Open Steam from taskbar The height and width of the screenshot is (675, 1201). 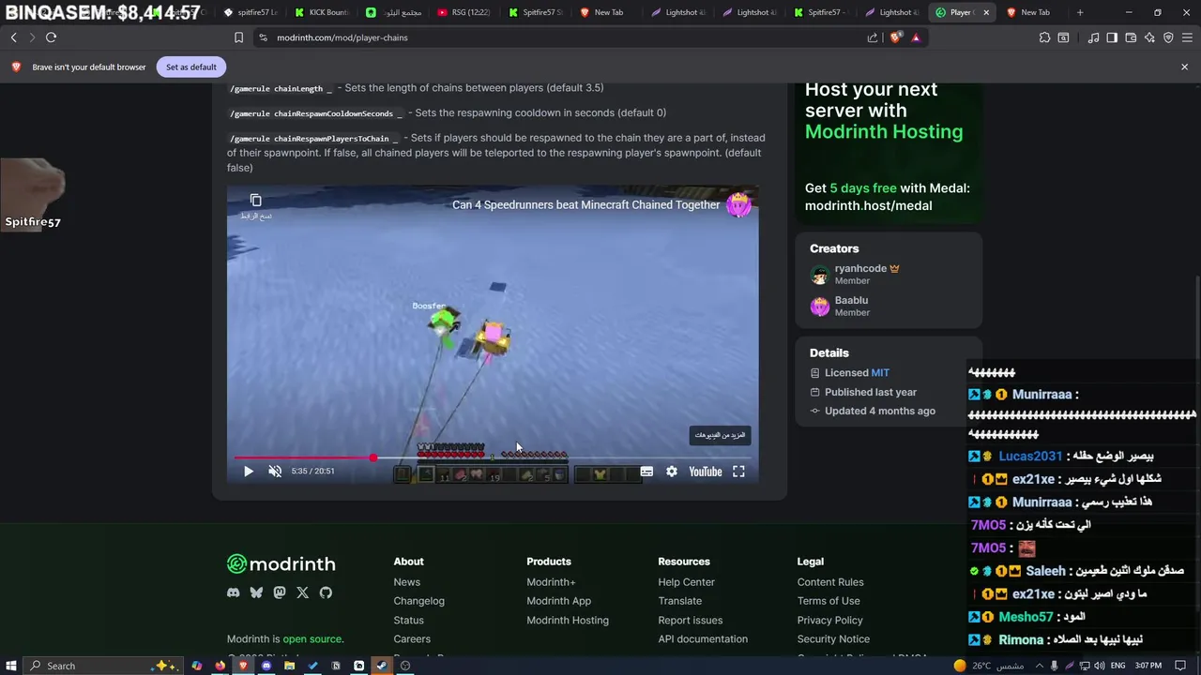tap(381, 666)
